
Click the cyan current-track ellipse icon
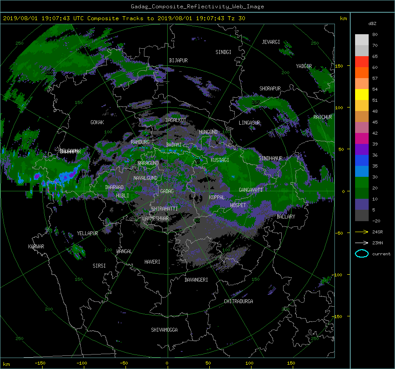coord(362,254)
